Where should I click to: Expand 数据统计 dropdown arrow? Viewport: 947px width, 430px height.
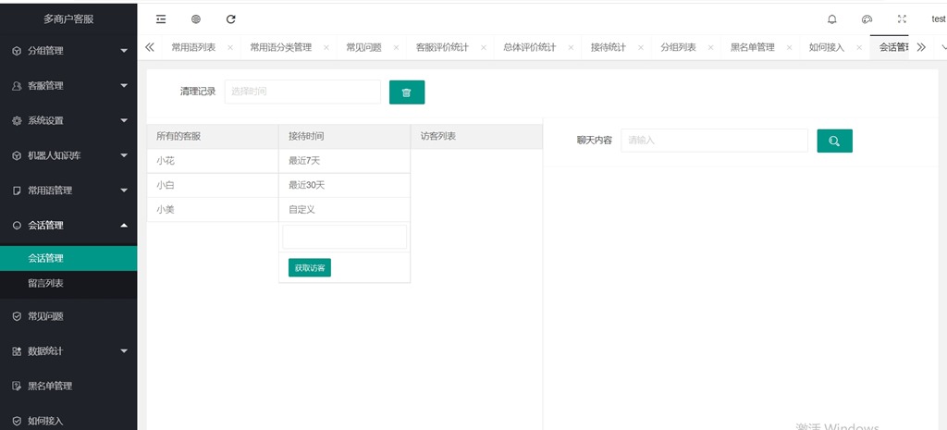[x=124, y=351]
